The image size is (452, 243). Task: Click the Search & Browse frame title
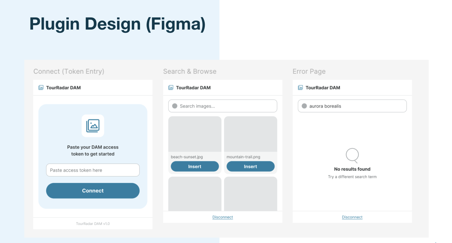coord(190,71)
